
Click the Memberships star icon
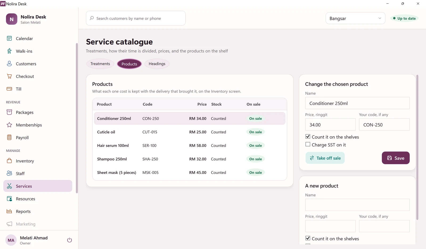pyautogui.click(x=9, y=125)
